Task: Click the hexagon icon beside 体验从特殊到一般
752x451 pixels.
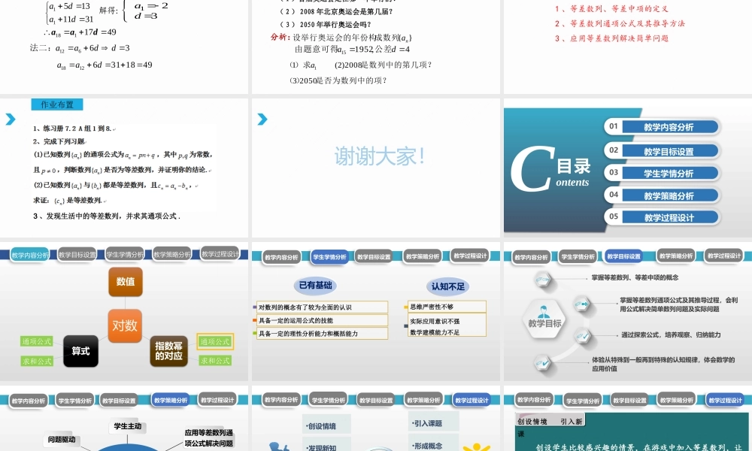Action: click(543, 362)
